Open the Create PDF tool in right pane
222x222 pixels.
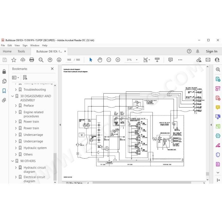point(218,98)
